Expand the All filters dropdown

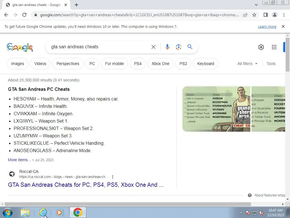point(247,64)
